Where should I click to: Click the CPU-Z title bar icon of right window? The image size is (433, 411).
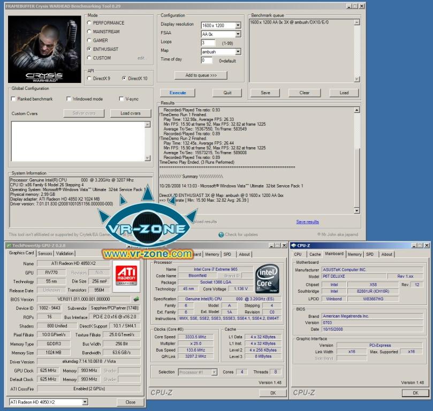tap(293, 246)
